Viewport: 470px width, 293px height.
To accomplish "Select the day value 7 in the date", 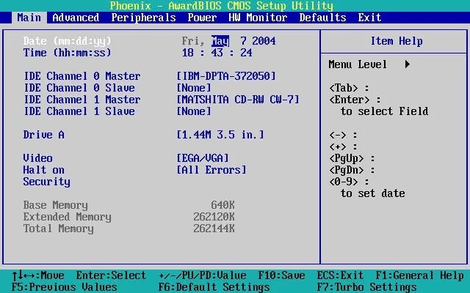I will tap(243, 41).
